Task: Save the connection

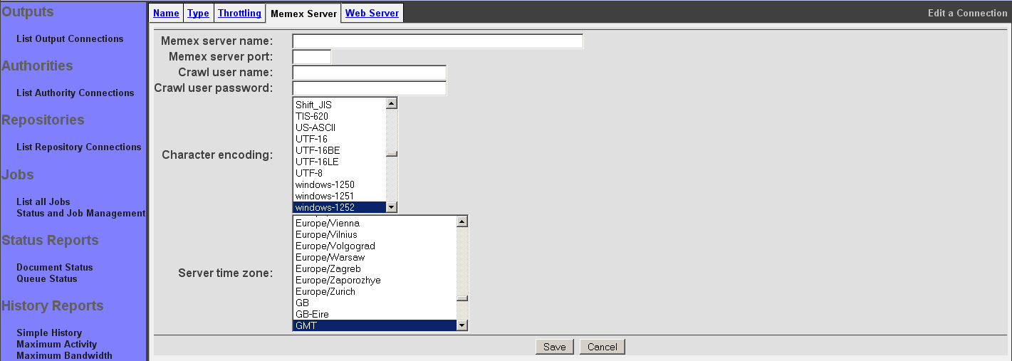Action: pos(554,347)
